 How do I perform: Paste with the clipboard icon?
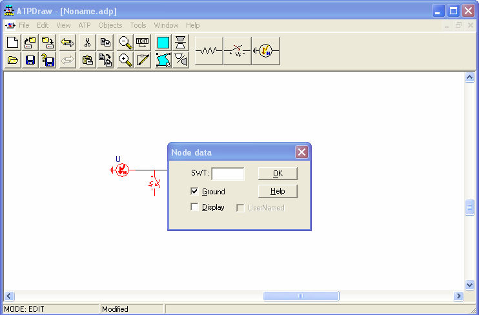click(x=88, y=60)
